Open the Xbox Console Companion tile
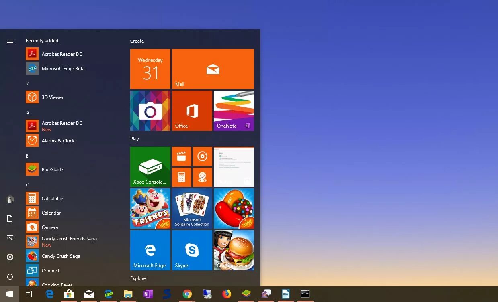 click(x=150, y=166)
